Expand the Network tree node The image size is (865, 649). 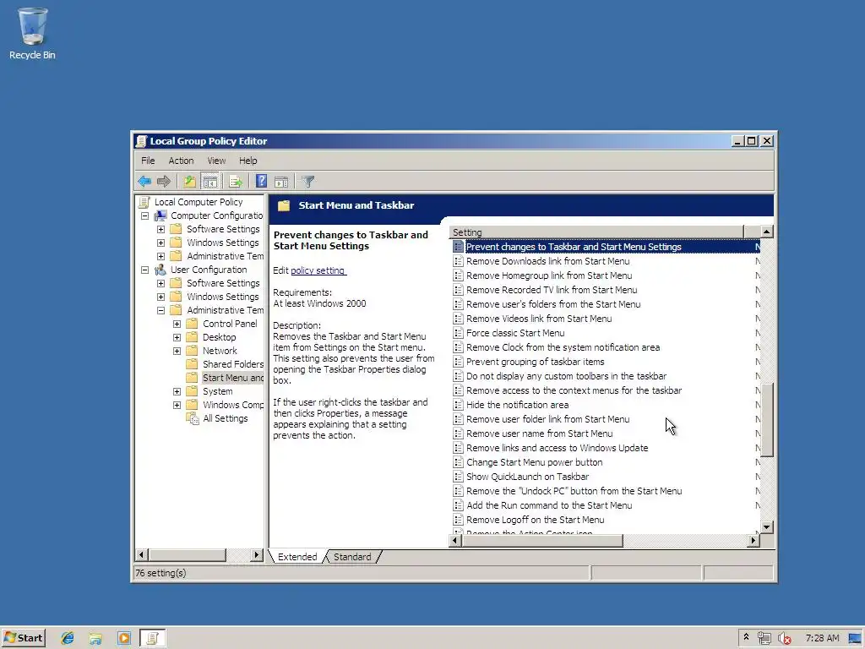[x=177, y=351]
